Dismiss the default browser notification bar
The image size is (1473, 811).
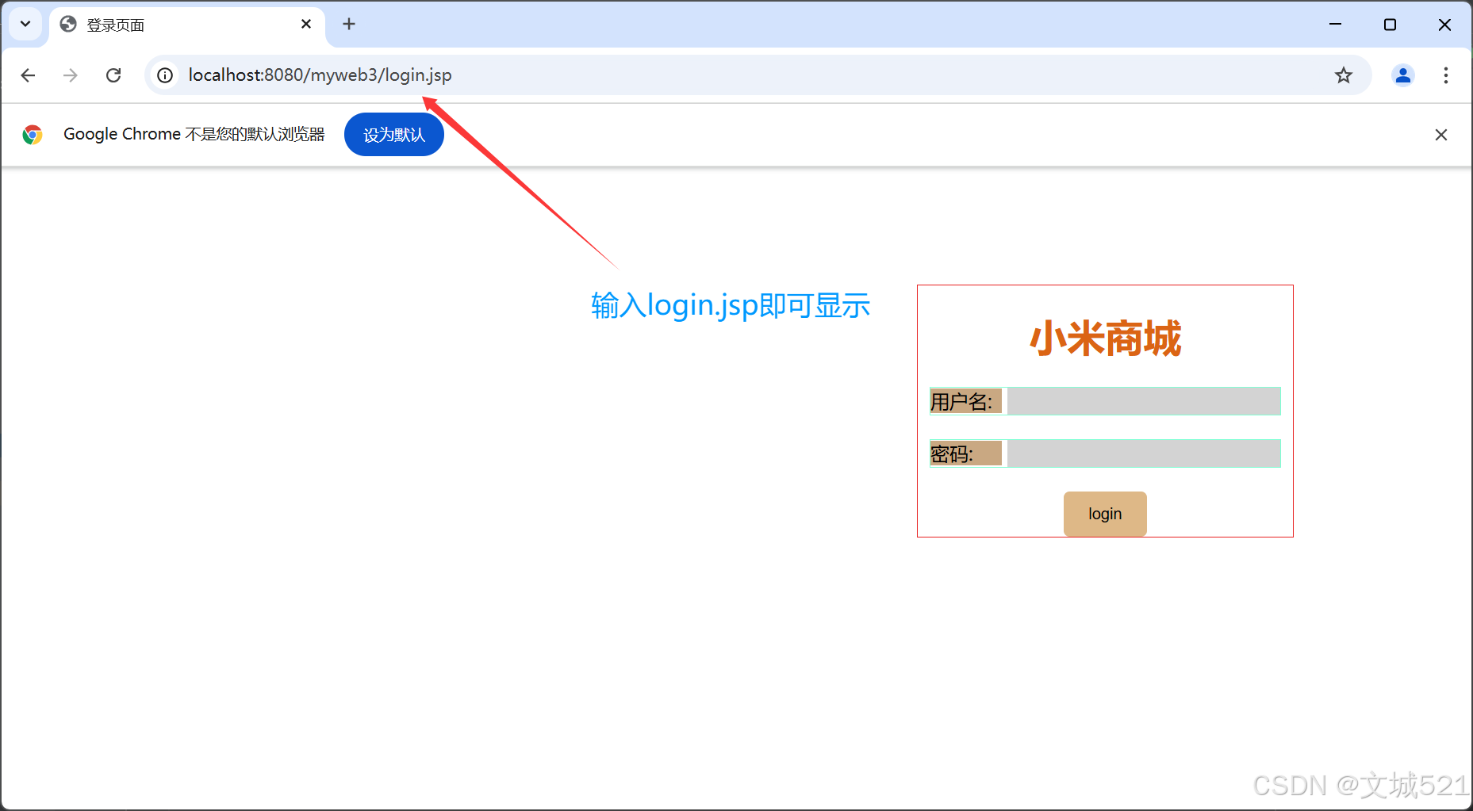1441,135
